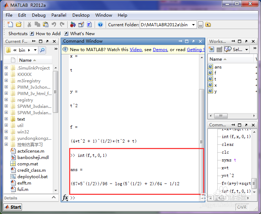Click the Video link
This screenshot has width=261, height=214.
point(136,50)
